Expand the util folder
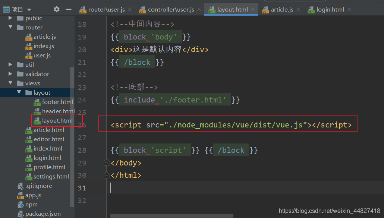 [10, 64]
